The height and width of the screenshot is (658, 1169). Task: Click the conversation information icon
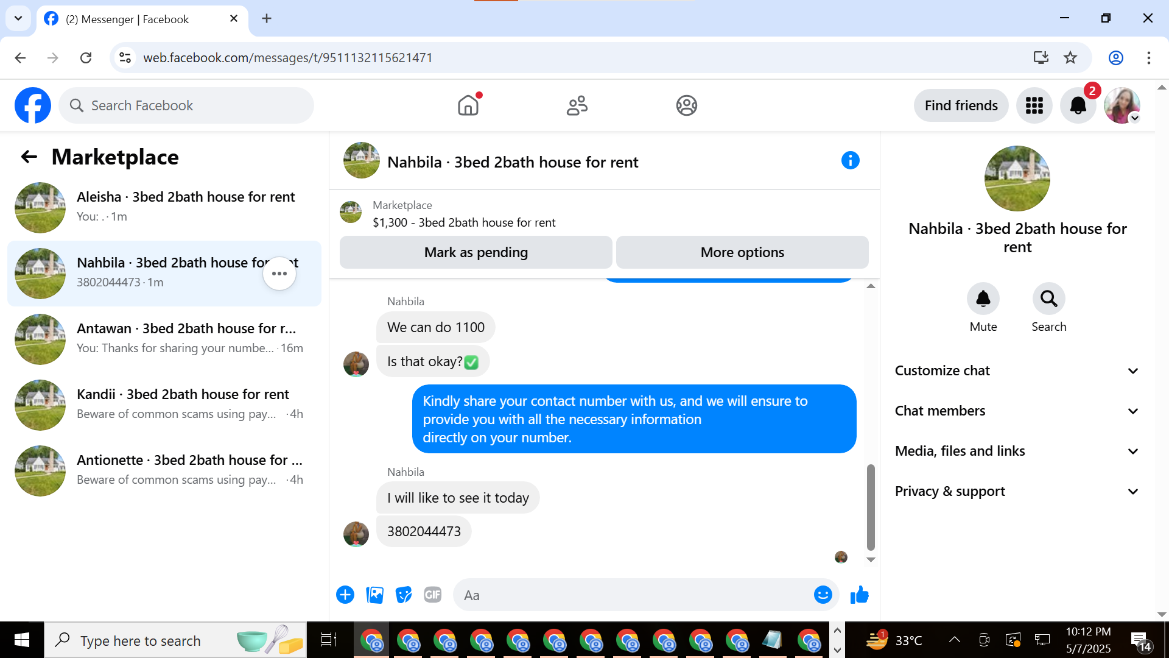coord(850,161)
